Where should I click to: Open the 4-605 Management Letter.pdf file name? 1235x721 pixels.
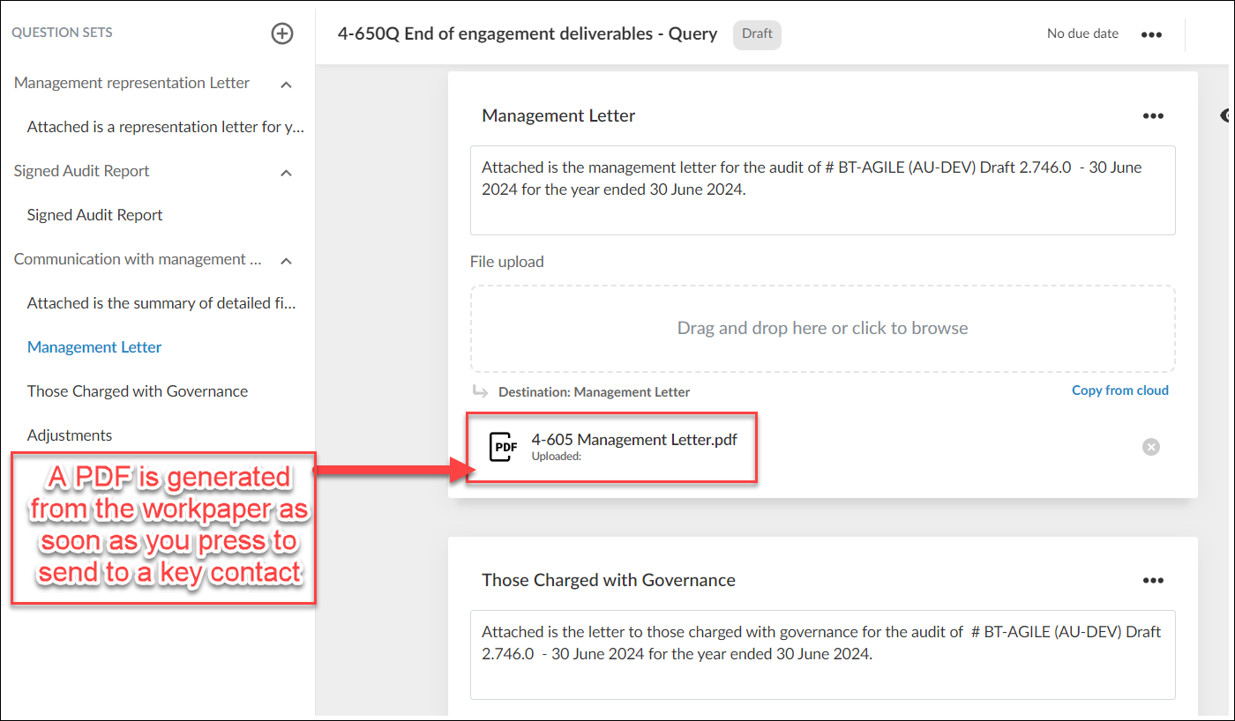coord(634,439)
